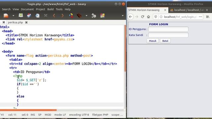Click the Reload file icon
212x119 pixels.
point(37,16)
